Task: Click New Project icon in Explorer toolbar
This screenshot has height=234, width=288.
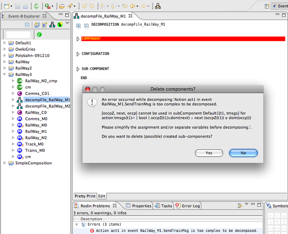Action: tap(37, 25)
